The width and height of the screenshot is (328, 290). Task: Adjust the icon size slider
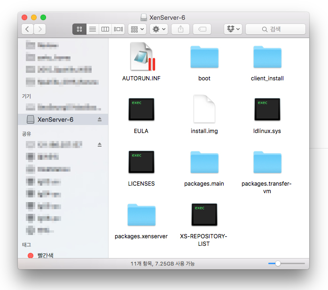pos(278,264)
